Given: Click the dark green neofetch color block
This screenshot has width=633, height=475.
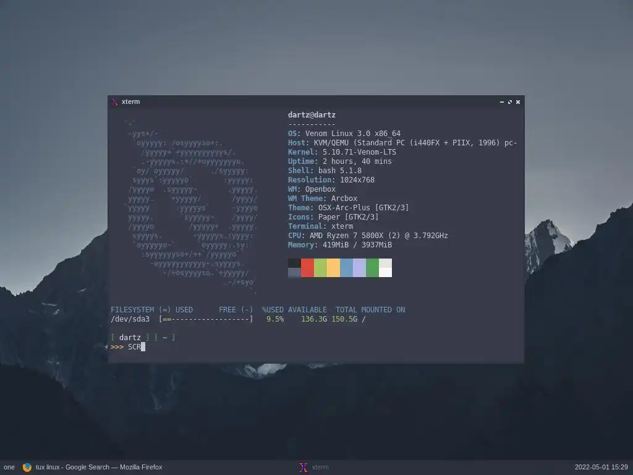Looking at the screenshot, I should (x=372, y=268).
